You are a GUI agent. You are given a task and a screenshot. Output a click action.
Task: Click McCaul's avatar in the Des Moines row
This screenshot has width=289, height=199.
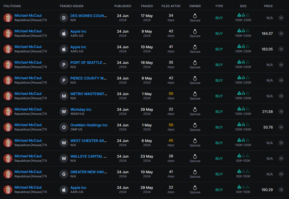[x=8, y=18]
